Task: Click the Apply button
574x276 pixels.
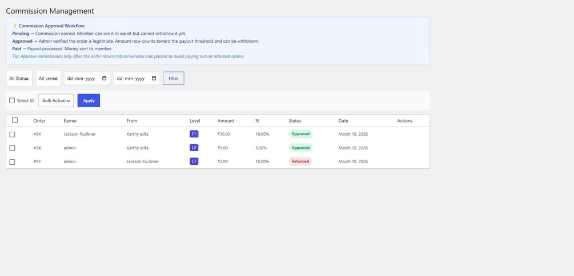Action: [x=89, y=100]
